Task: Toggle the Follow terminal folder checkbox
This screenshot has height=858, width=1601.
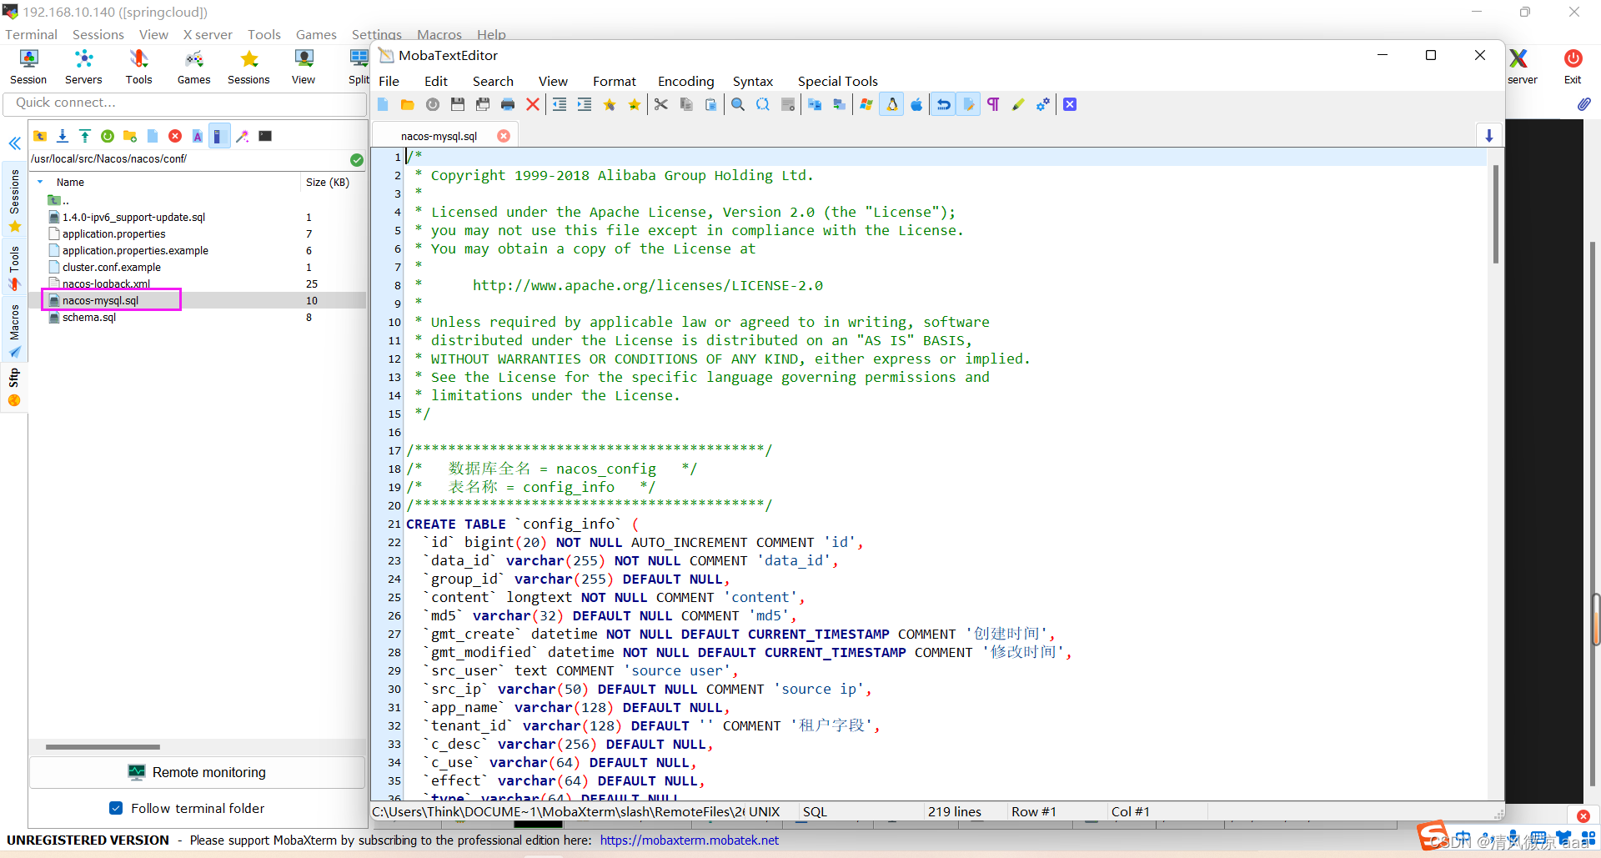Action: pyautogui.click(x=116, y=808)
